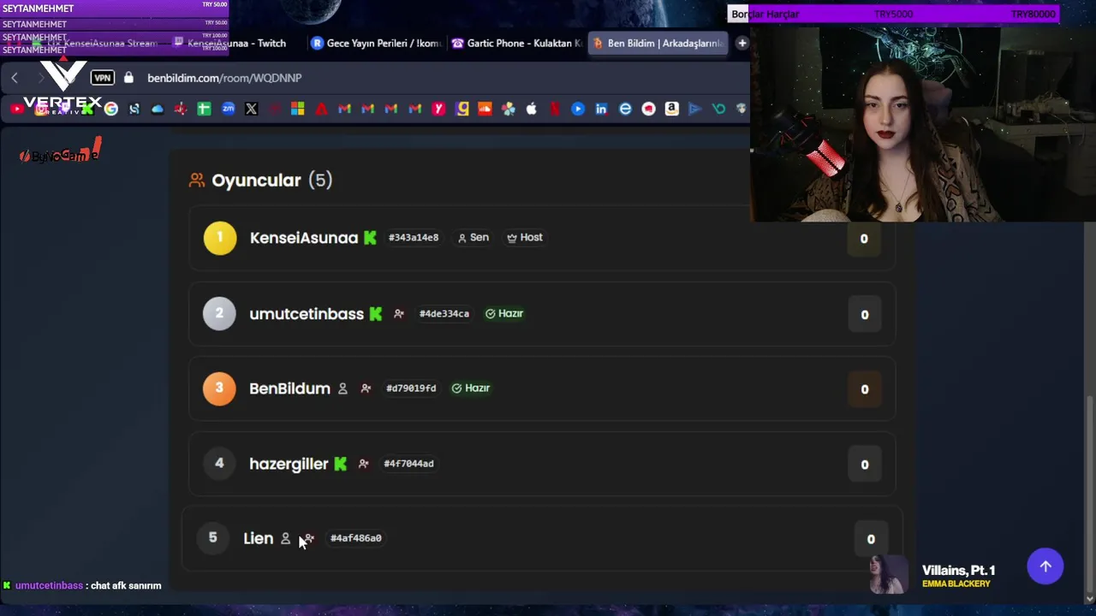The width and height of the screenshot is (1096, 616).
Task: Open the X (Twitter) bookmark
Action: coord(251,109)
